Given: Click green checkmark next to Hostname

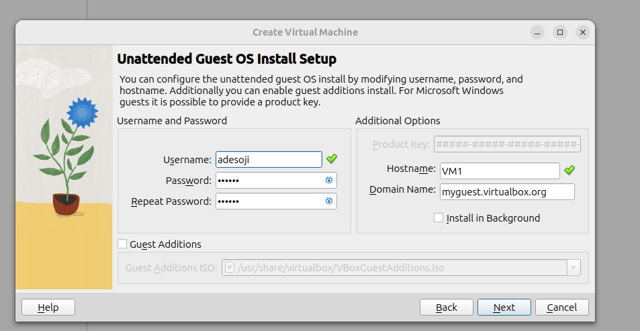Looking at the screenshot, I should 569,170.
